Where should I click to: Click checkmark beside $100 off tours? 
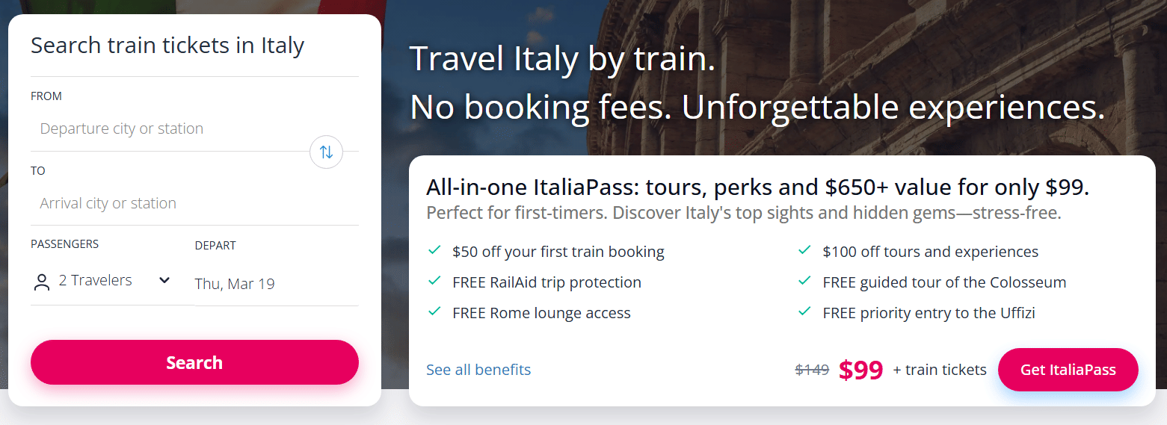804,251
